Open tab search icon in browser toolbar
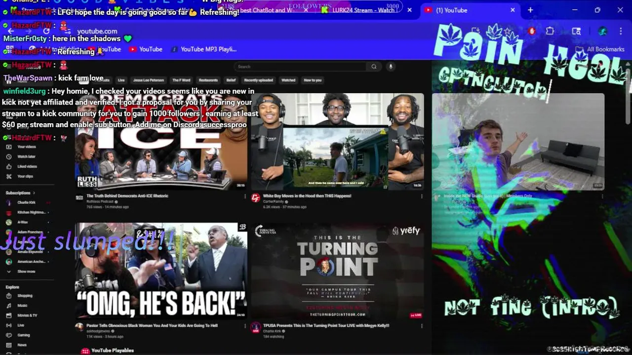 click(x=576, y=31)
